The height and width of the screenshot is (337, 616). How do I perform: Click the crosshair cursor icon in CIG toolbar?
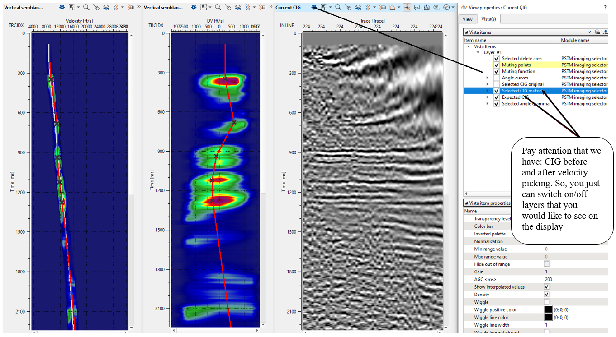[x=406, y=8]
